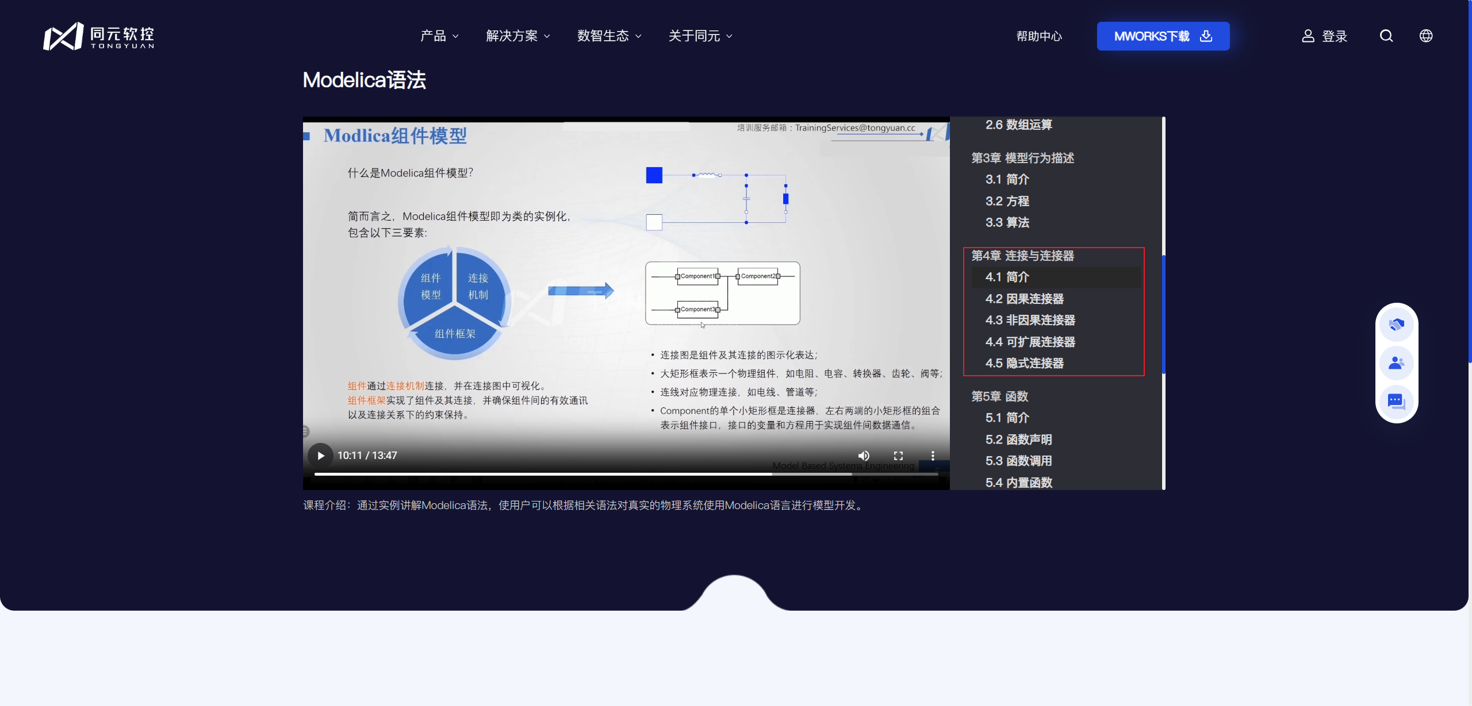The image size is (1472, 706).
Task: Open lesson 5.4 内置函数
Action: 1018,483
